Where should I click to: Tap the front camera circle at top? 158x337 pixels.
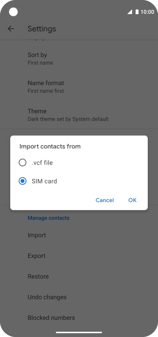click(x=13, y=12)
